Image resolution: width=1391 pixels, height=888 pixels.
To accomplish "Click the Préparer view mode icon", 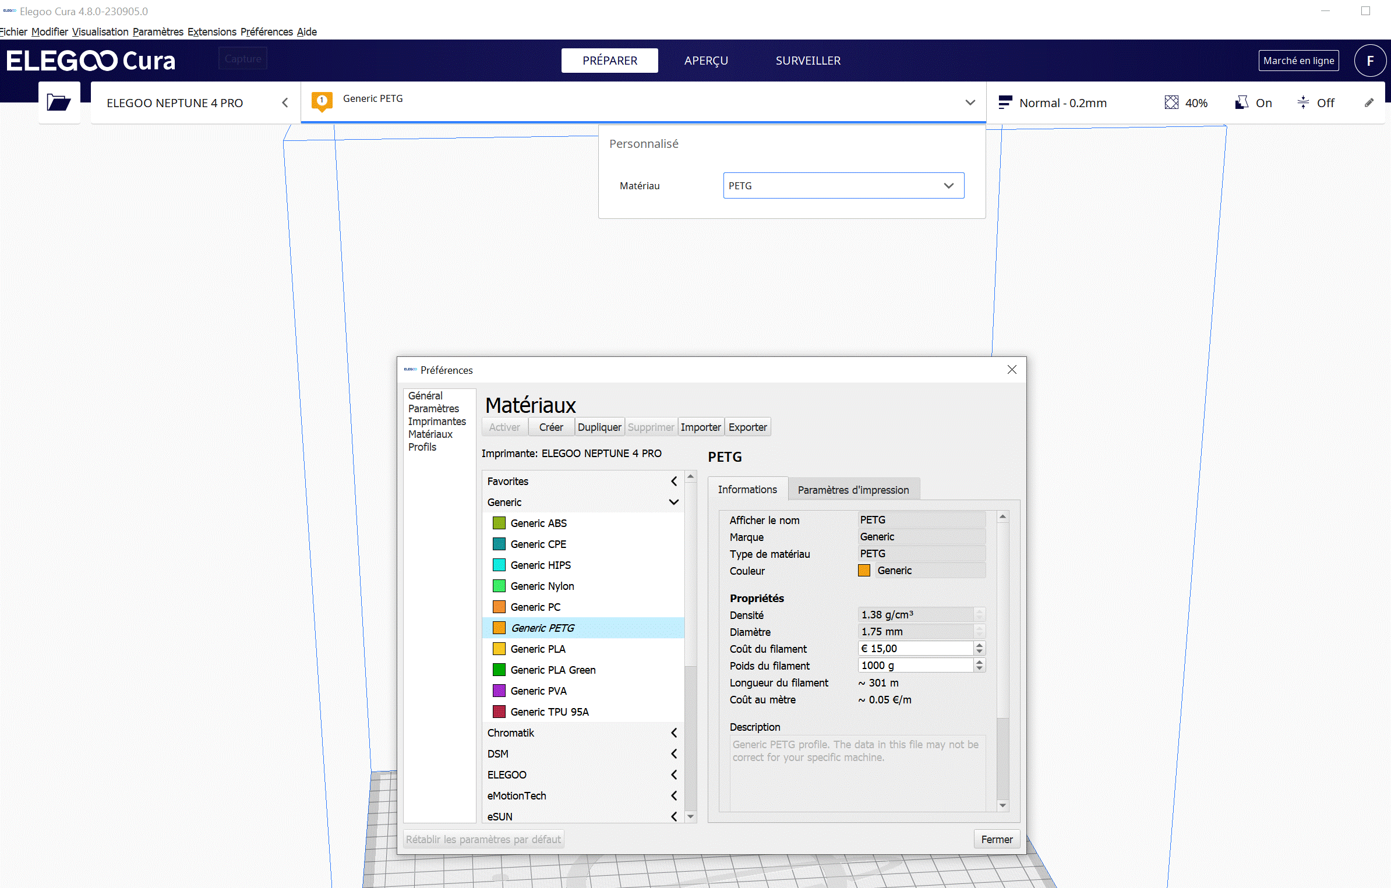I will pos(609,61).
